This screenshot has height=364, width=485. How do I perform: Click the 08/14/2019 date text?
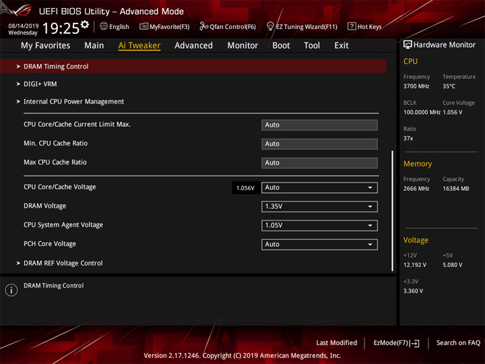[23, 26]
